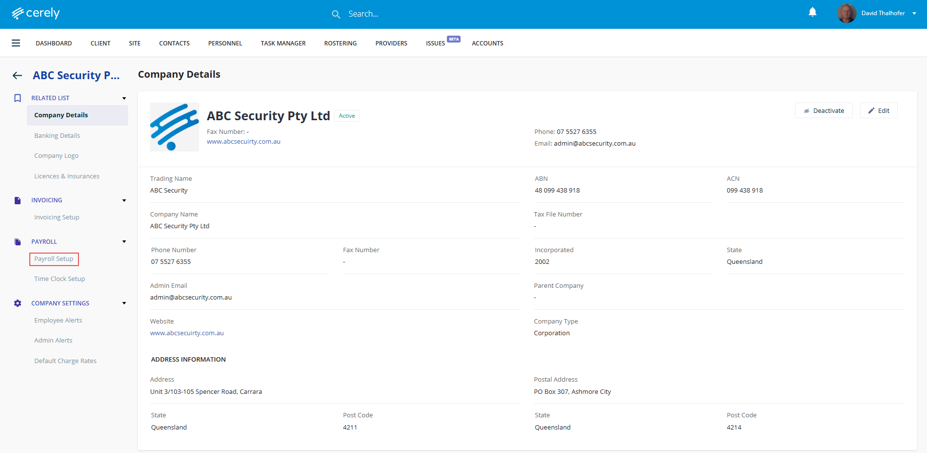Go to the Personnel tab
This screenshot has width=927, height=453.
tap(225, 43)
